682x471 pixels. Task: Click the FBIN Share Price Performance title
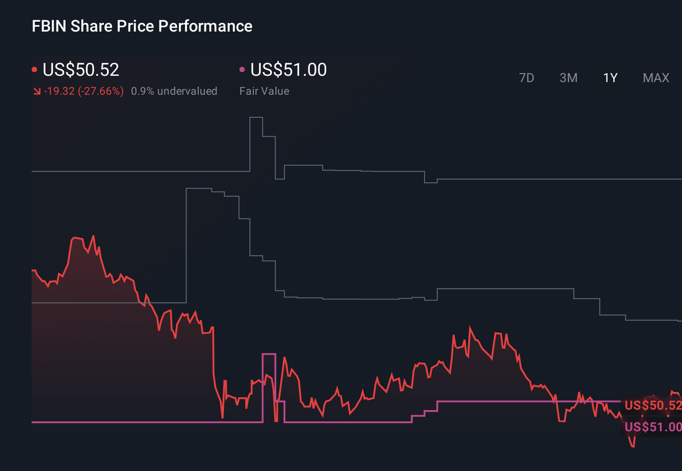point(141,26)
